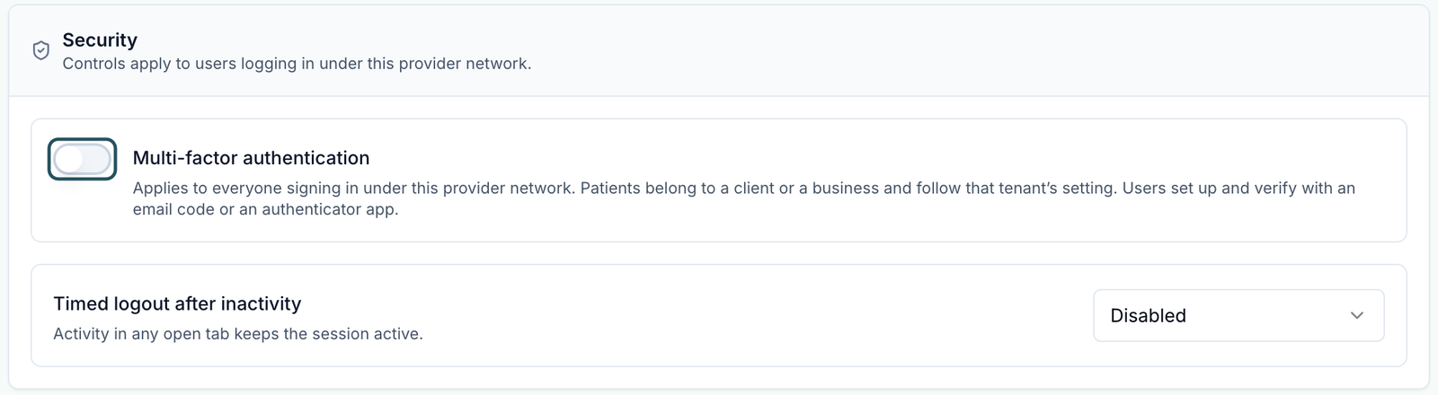Click the chevron arrow in the Disabled combo box

[1357, 315]
